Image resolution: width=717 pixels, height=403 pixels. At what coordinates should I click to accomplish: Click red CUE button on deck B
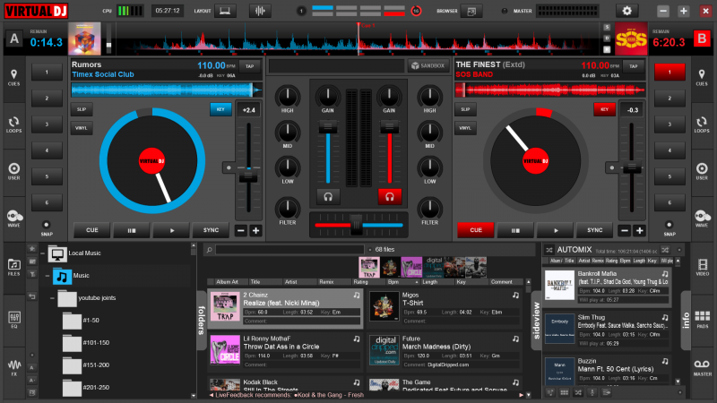[476, 230]
